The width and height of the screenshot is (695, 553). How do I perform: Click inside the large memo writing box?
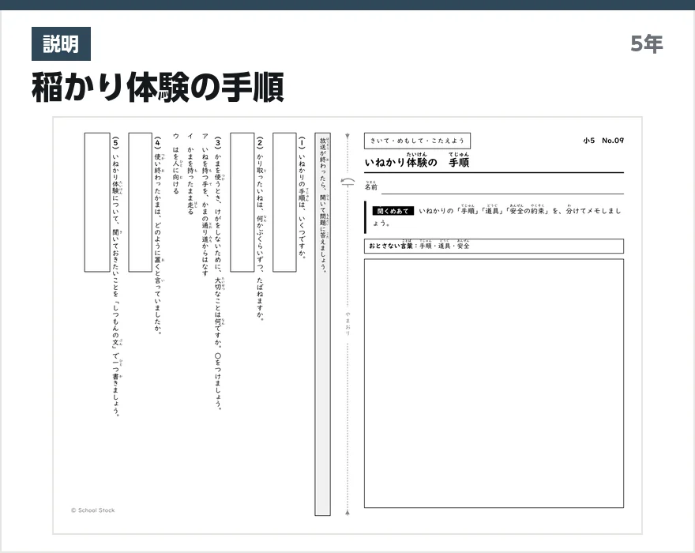click(x=494, y=383)
